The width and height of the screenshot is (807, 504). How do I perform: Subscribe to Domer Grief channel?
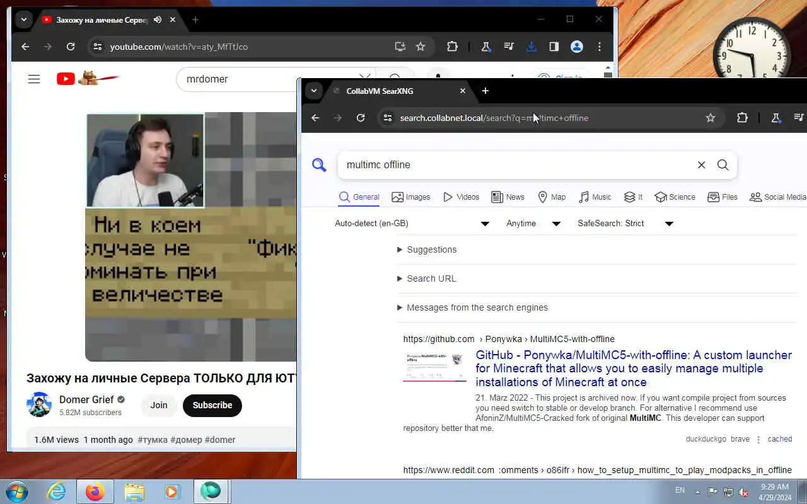(x=212, y=405)
